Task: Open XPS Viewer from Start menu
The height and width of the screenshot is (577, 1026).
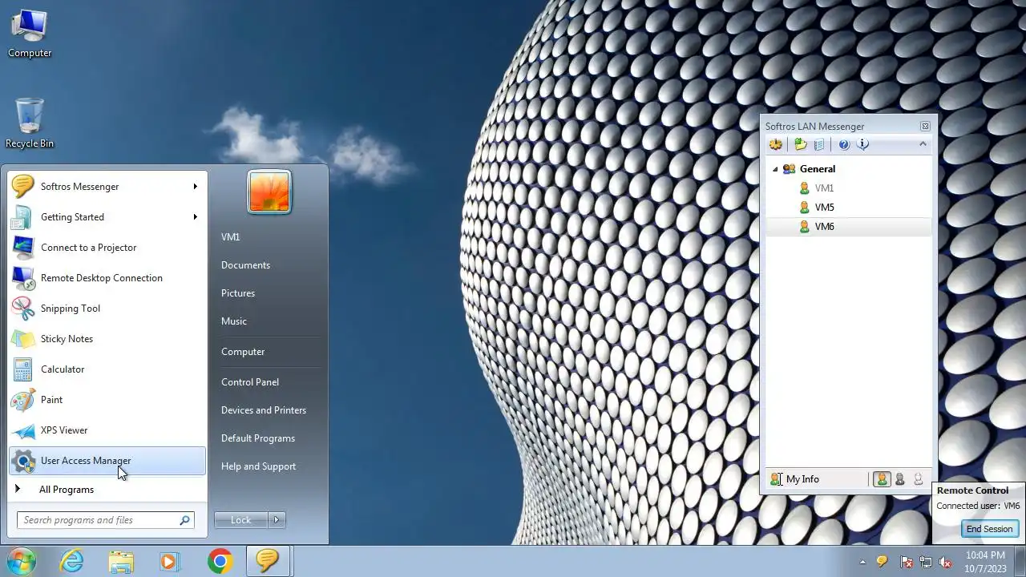Action: 107,430
